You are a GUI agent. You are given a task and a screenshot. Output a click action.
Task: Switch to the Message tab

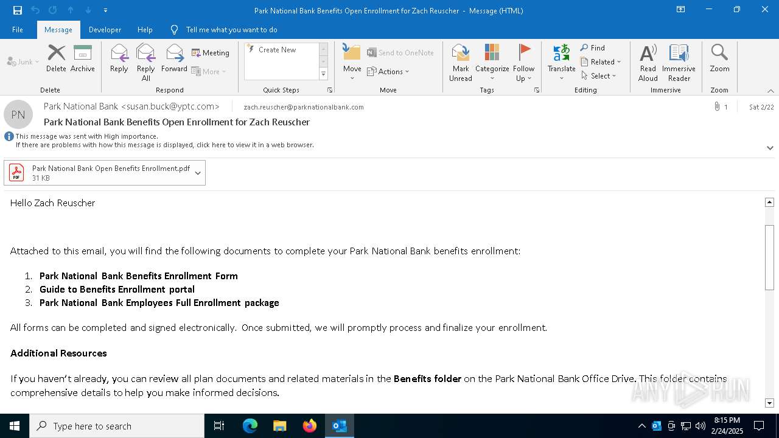click(x=58, y=30)
